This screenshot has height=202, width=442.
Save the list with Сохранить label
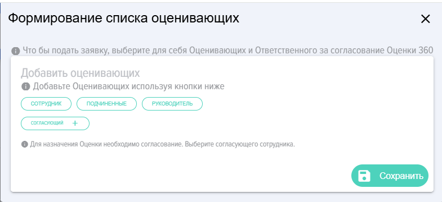coord(401,176)
